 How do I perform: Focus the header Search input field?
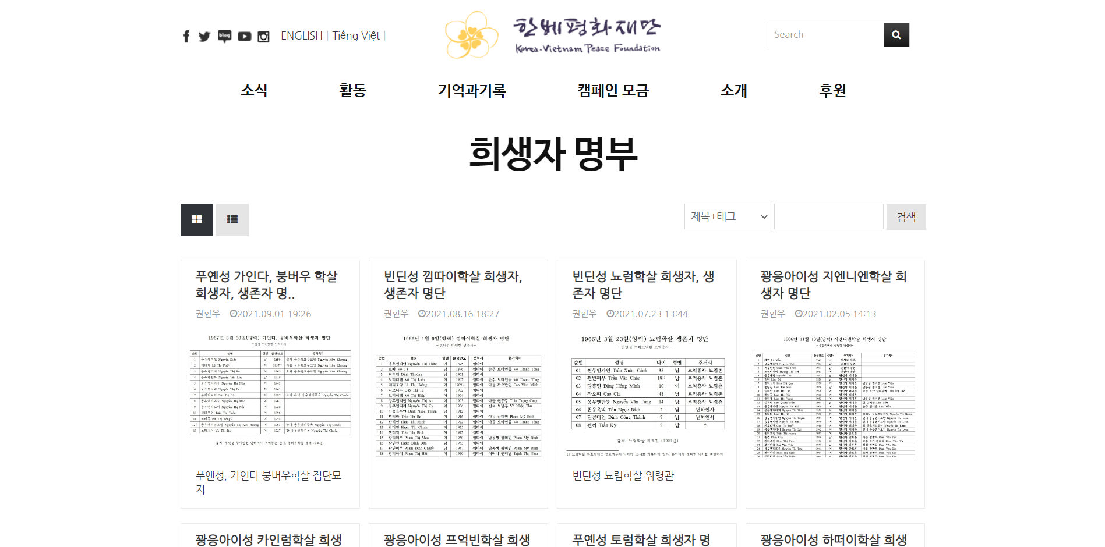pos(825,35)
